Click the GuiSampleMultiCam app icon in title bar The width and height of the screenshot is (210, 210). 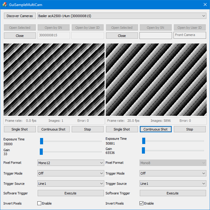point(5,5)
